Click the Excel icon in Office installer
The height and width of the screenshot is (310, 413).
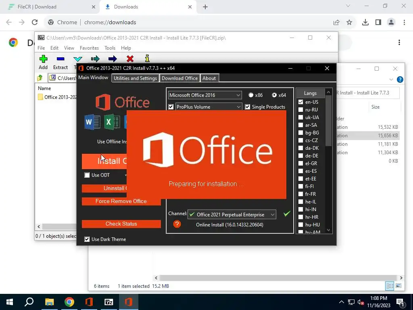tap(112, 122)
